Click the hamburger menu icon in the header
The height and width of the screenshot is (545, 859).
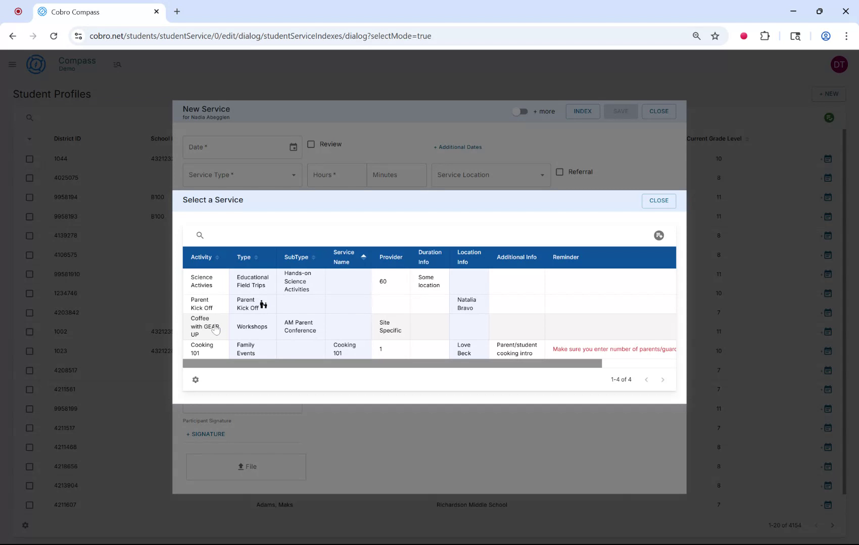click(x=13, y=64)
